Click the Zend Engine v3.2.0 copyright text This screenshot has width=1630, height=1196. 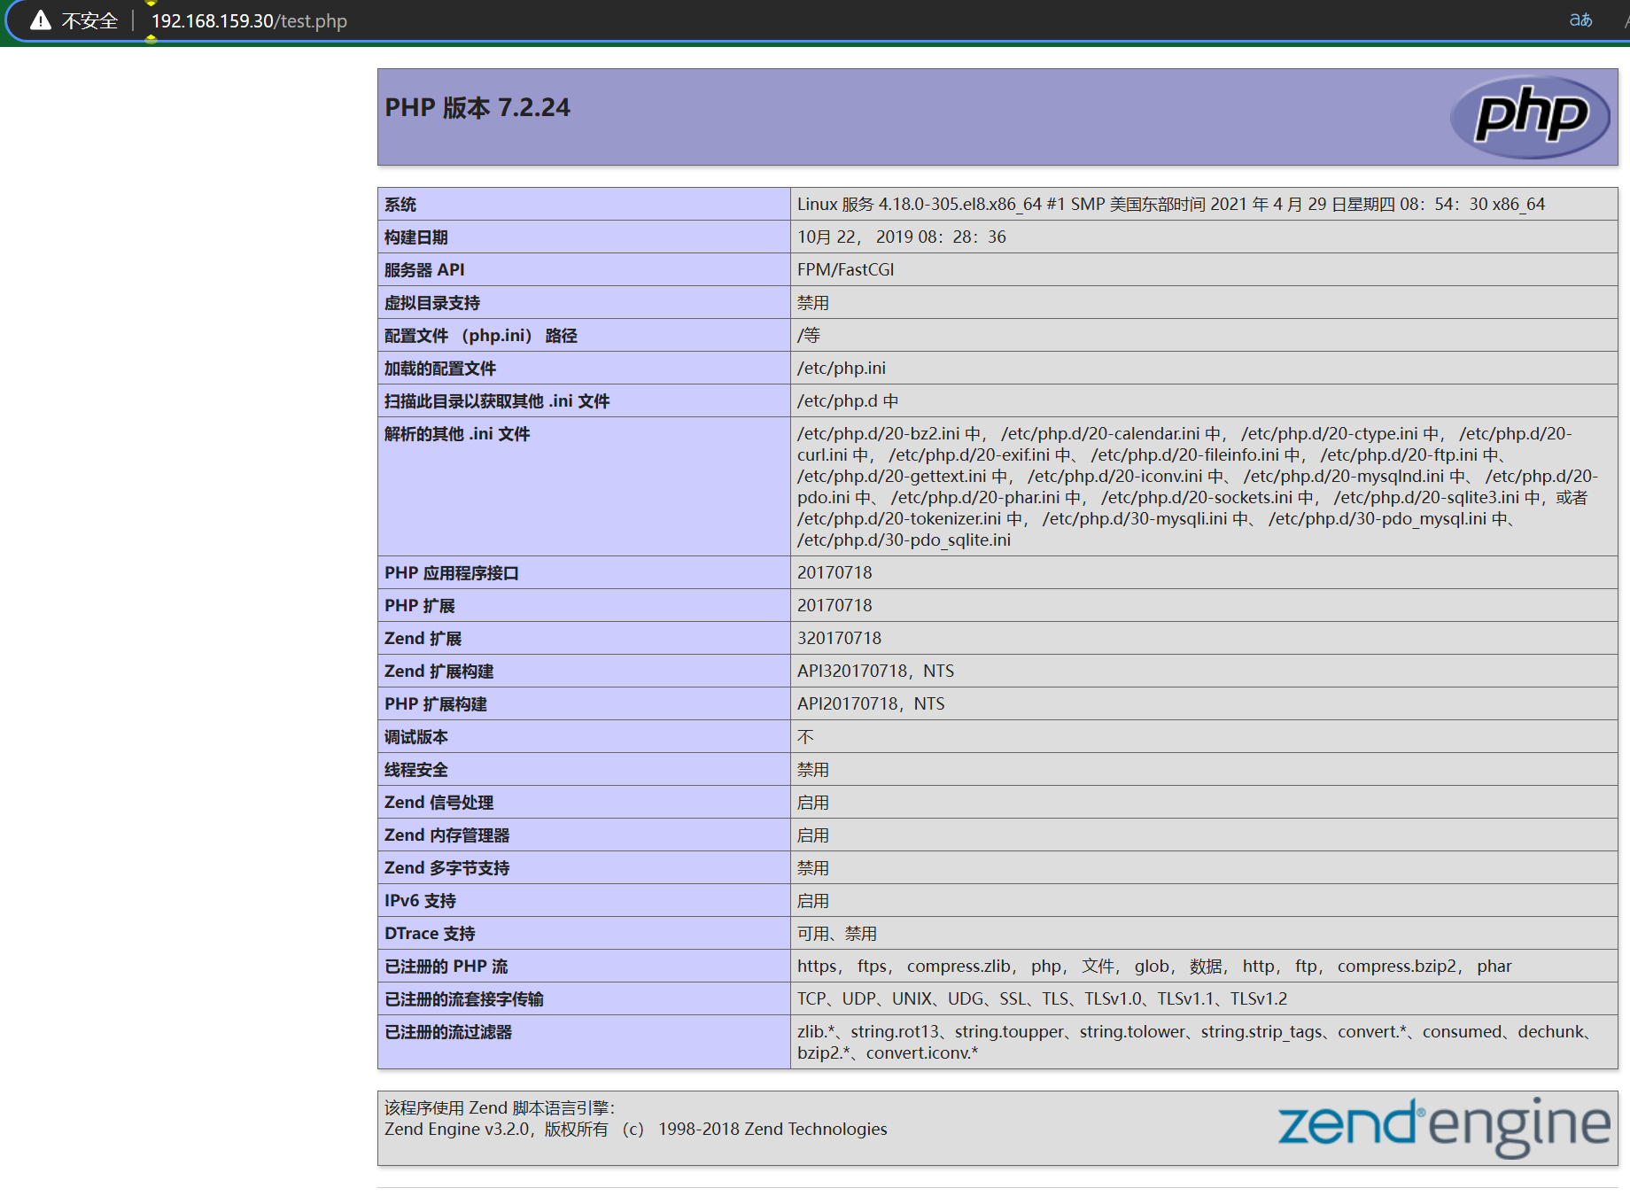636,1129
